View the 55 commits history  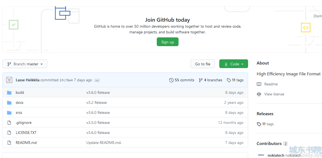click(182, 80)
